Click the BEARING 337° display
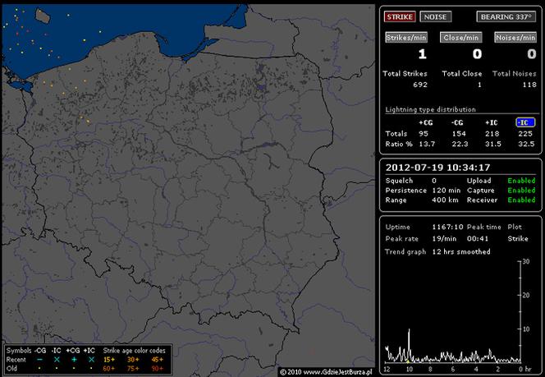The image size is (545, 377). point(506,16)
